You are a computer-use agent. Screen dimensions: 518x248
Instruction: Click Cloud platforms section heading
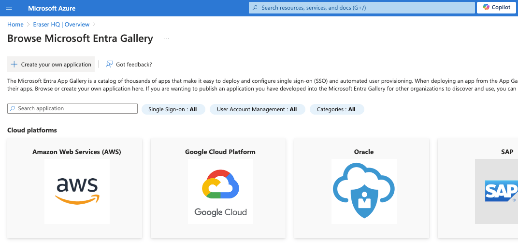pos(32,130)
